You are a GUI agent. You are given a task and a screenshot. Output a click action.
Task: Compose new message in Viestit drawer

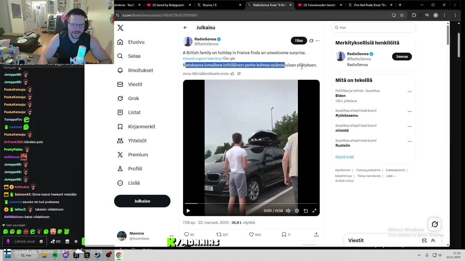click(x=424, y=240)
